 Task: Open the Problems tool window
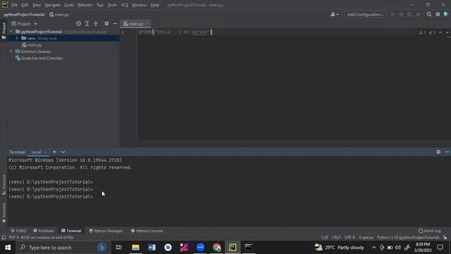44,231
